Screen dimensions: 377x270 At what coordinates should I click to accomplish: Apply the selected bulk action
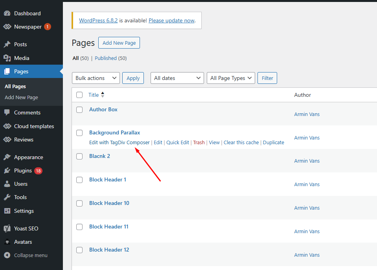133,78
